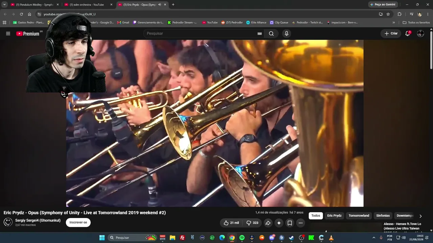The width and height of the screenshot is (433, 243).
Task: Open Chrome extensions puzzle icon
Action: [x=400, y=14]
